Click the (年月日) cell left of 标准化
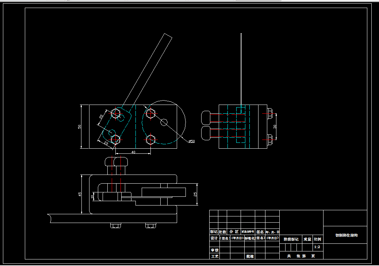This screenshot has width=379, height=266. 237,238
